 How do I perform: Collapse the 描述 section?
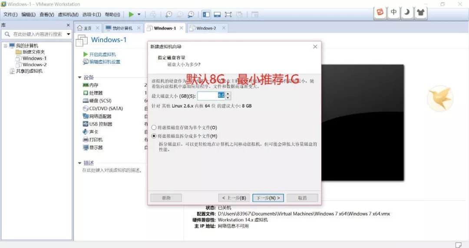click(79, 163)
